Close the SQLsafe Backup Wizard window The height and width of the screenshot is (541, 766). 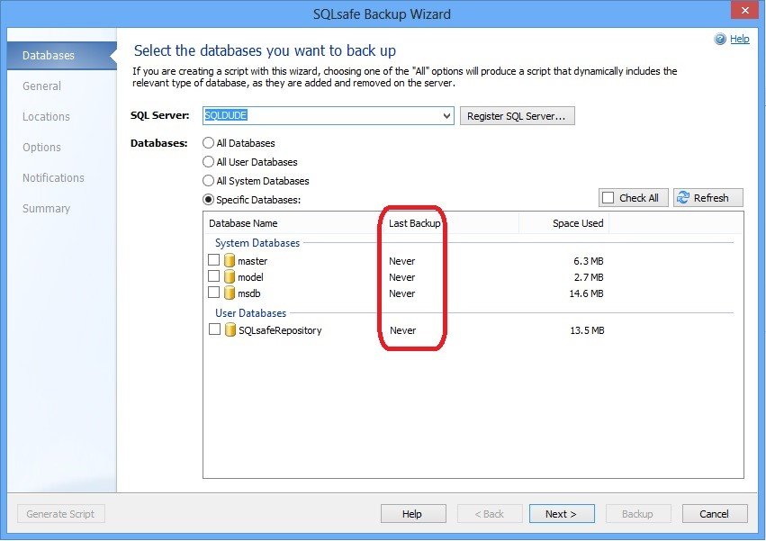coord(744,10)
